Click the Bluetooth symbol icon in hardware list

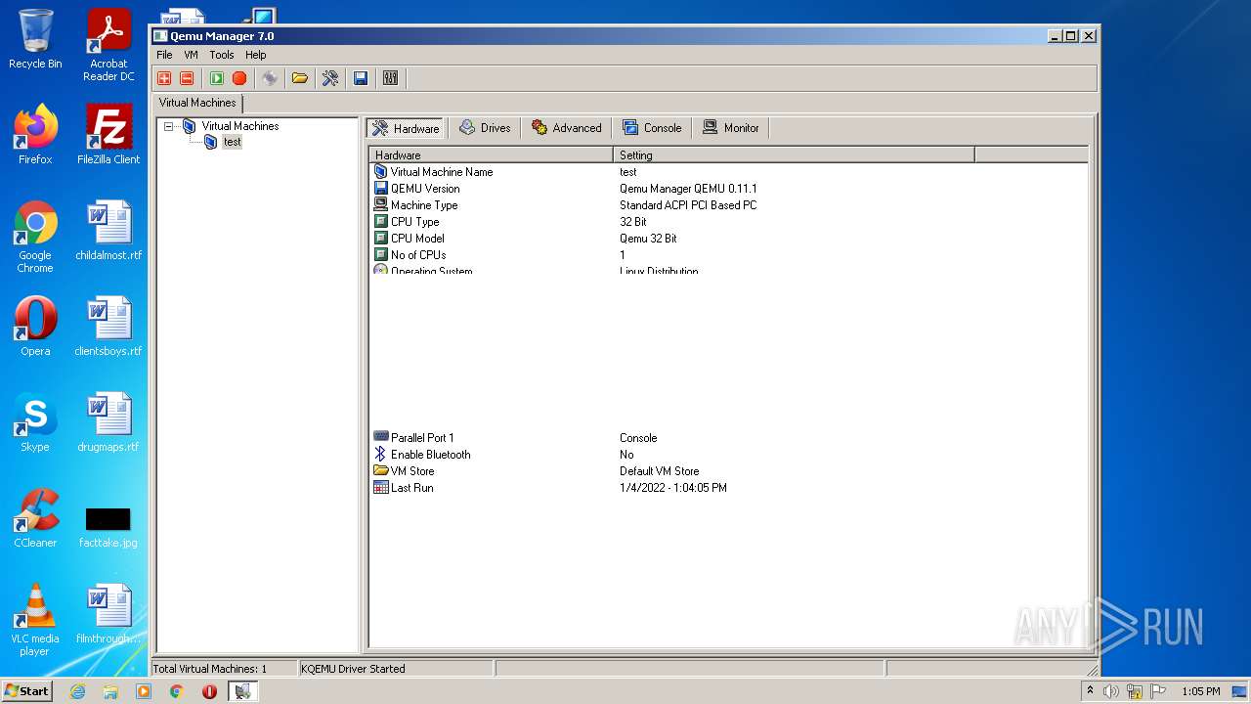click(x=381, y=455)
